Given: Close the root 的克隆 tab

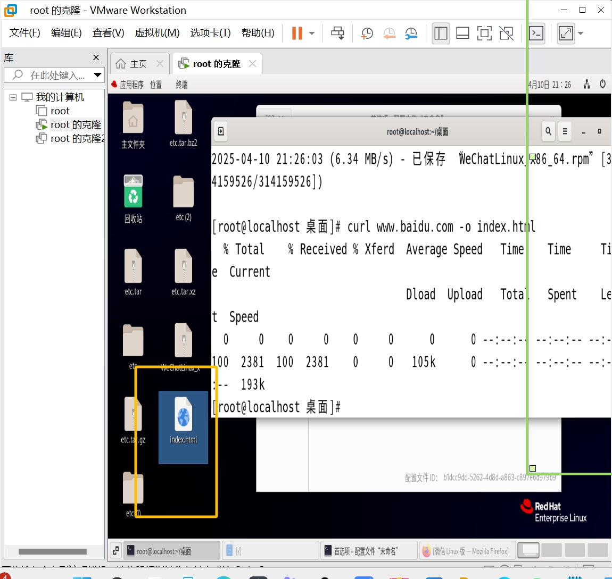Looking at the screenshot, I should [253, 64].
